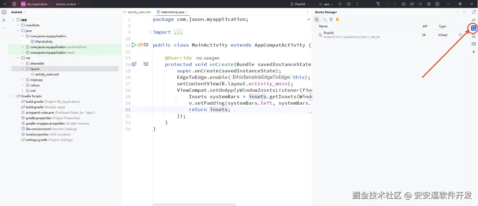478x206 pixels.
Task: Open libs.versions.toml file
Action: (x=49, y=129)
